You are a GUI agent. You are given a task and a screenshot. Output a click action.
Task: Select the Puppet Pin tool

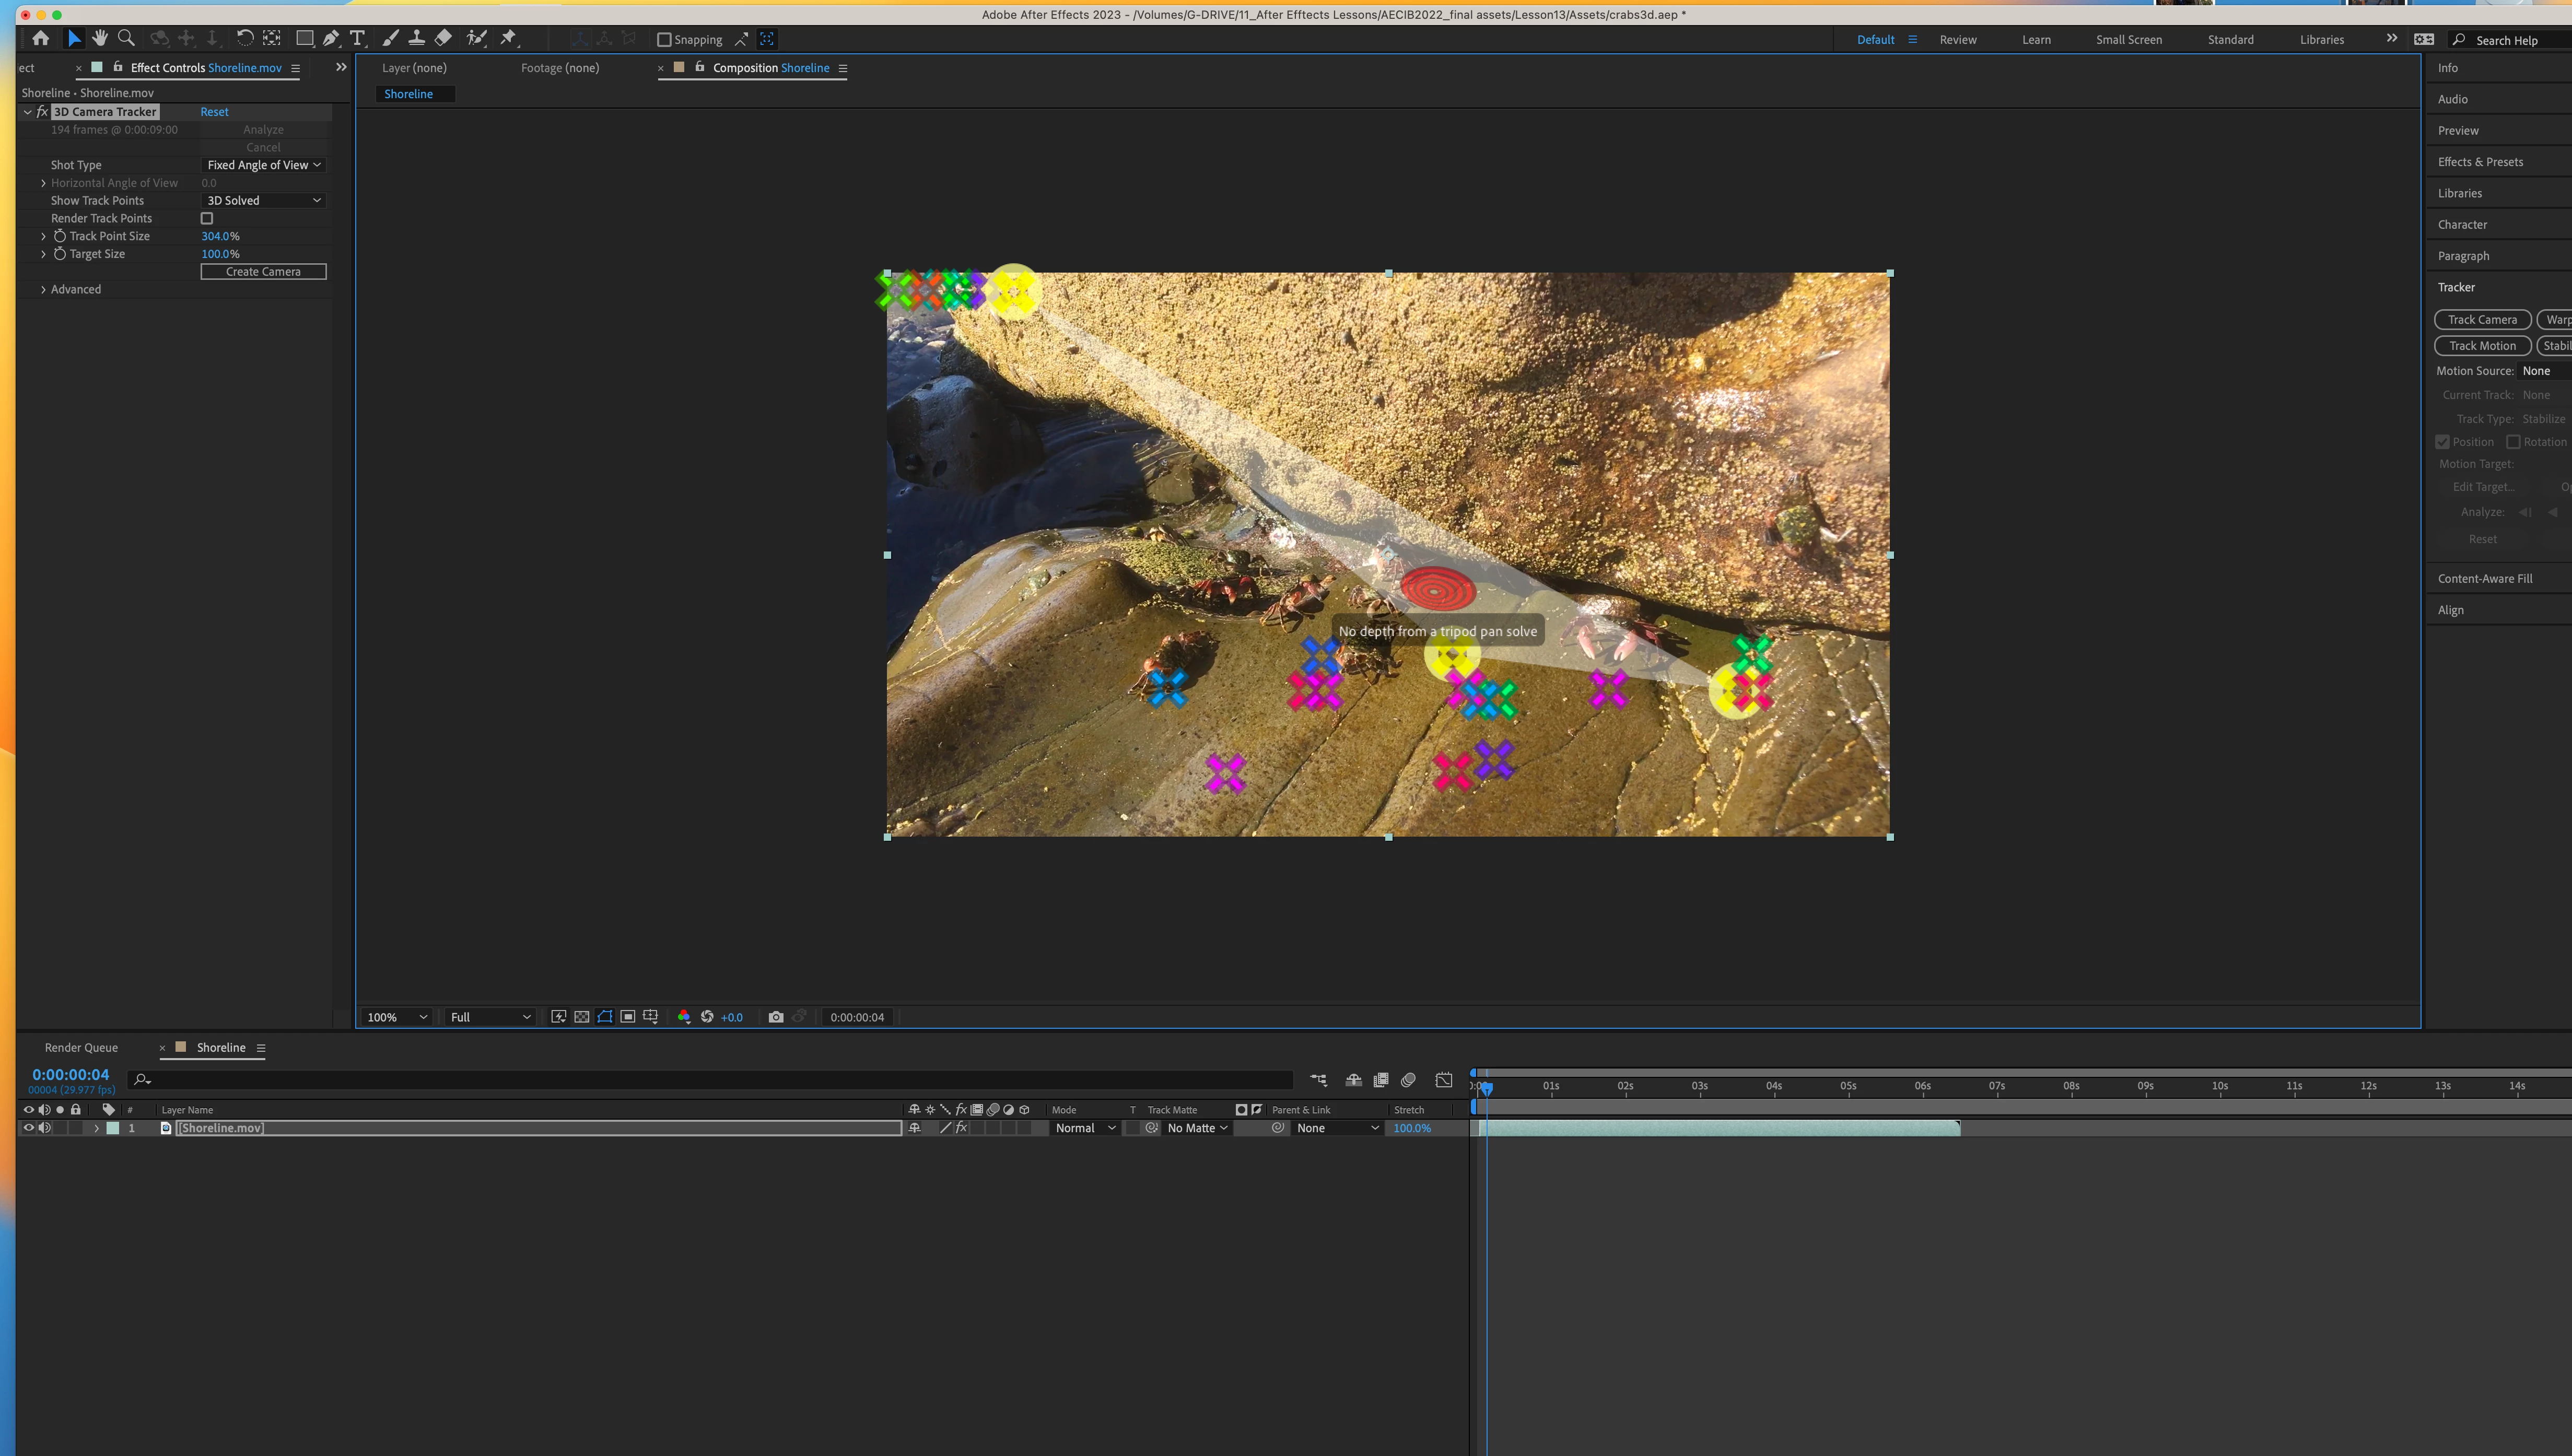509,38
